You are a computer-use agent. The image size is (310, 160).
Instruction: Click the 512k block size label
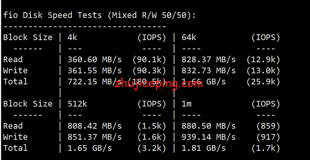[77, 104]
